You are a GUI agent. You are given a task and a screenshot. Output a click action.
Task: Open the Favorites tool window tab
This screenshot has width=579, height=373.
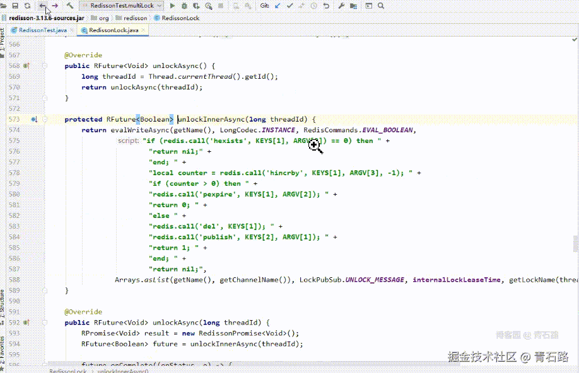(x=3, y=353)
